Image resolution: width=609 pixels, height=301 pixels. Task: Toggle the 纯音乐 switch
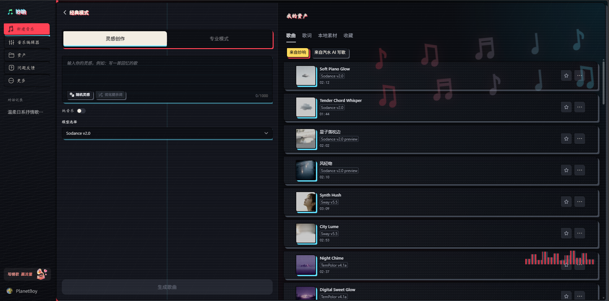coord(81,111)
